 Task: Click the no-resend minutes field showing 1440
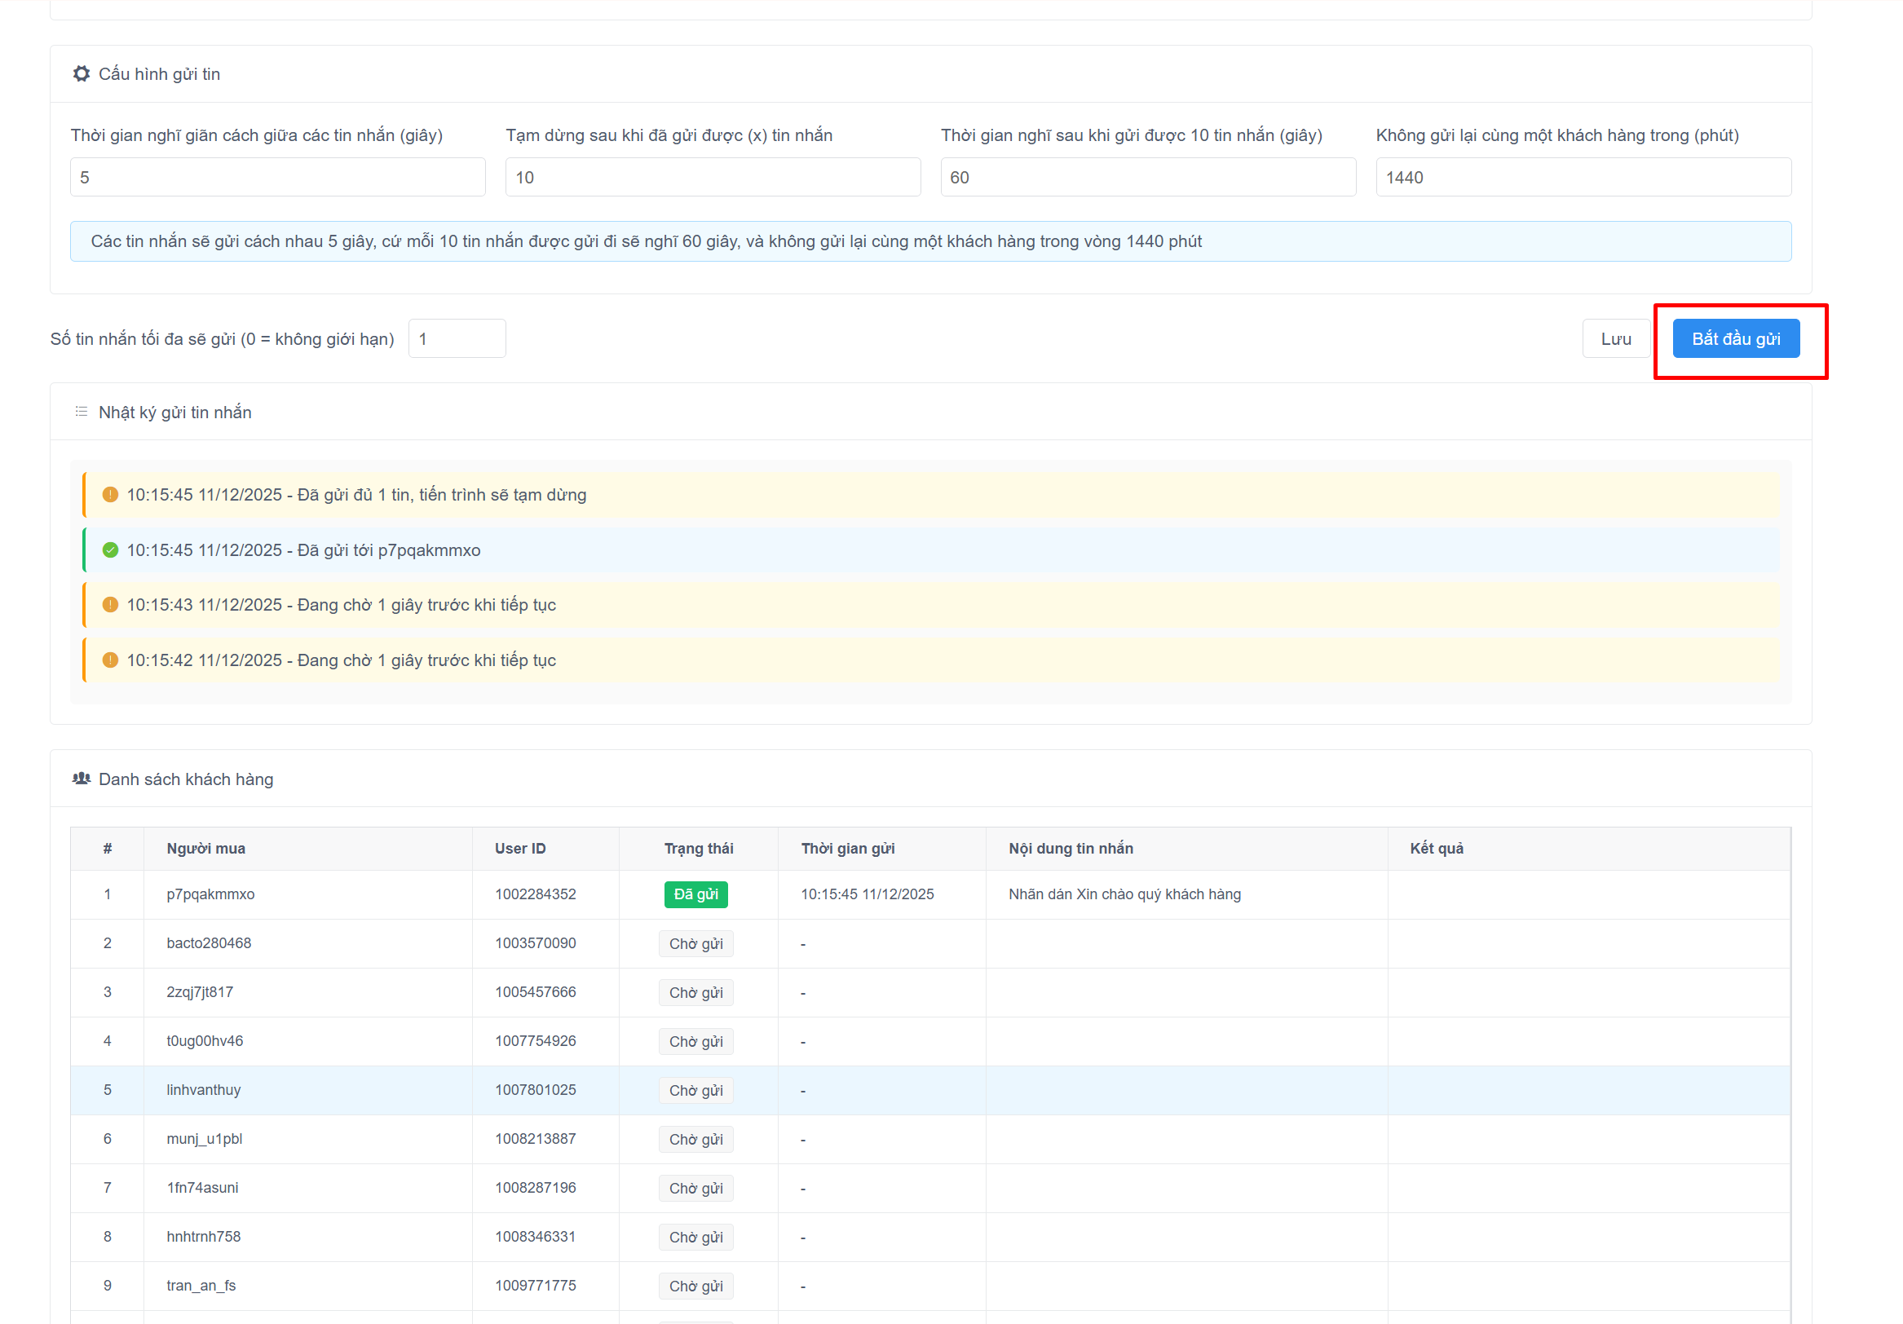click(1583, 177)
